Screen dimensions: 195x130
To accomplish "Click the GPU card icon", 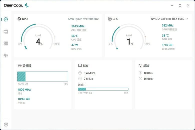I will coord(110,19).
